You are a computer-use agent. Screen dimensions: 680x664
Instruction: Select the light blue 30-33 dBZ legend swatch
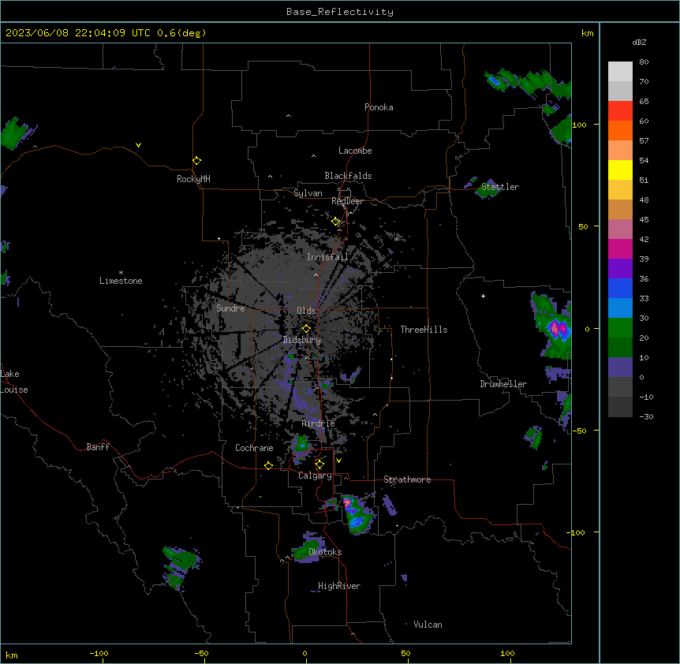point(620,308)
